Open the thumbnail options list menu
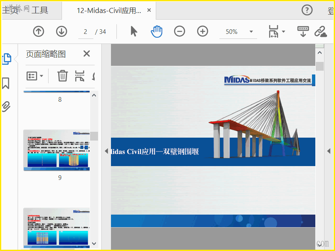Viewport: 335px width, 251px height. (35, 76)
